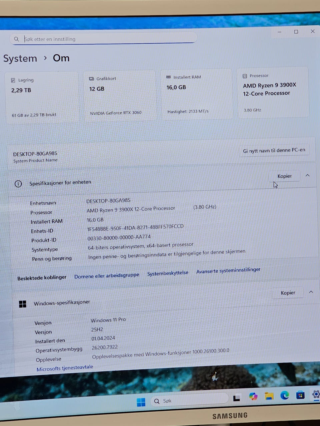Viewport: 320px width, 426px height.
Task: Open Systembeskyttelse link
Action: 168,273
